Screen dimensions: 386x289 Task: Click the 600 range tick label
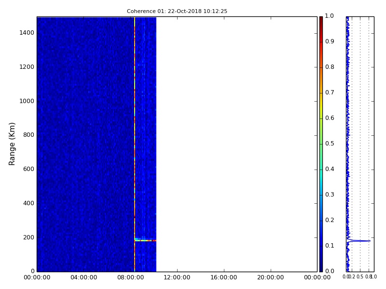28,169
